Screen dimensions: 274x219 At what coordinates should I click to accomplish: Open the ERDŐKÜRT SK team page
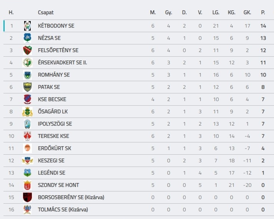click(x=54, y=148)
